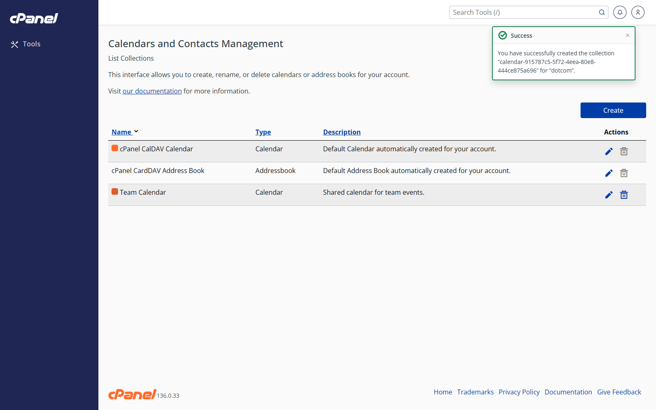Edit the Team Calendar collection
The width and height of the screenshot is (656, 410).
[609, 195]
